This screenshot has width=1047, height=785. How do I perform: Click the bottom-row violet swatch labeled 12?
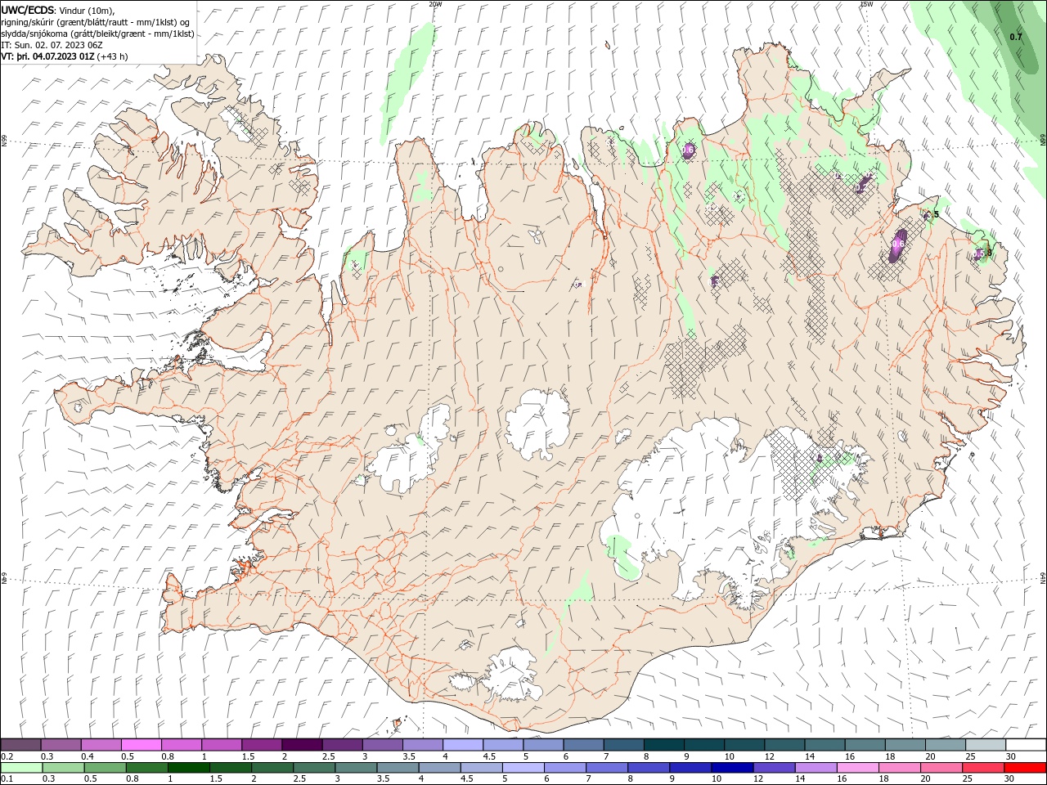(x=773, y=768)
